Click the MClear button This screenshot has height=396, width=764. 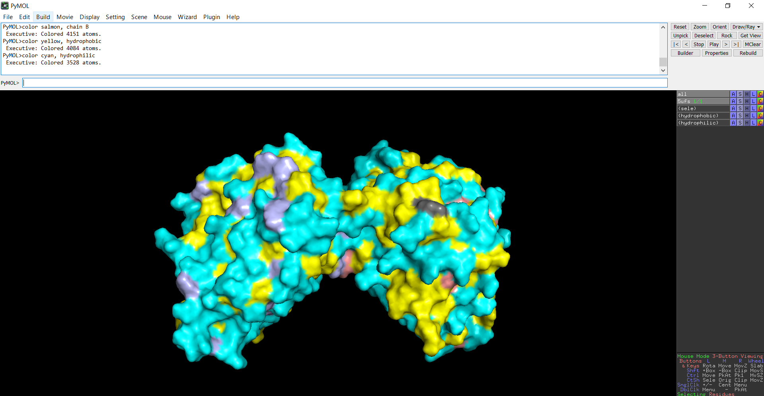752,45
